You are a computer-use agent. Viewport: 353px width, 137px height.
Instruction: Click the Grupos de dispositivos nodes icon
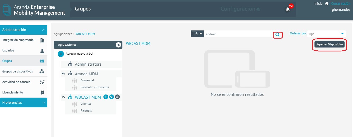tap(42, 71)
